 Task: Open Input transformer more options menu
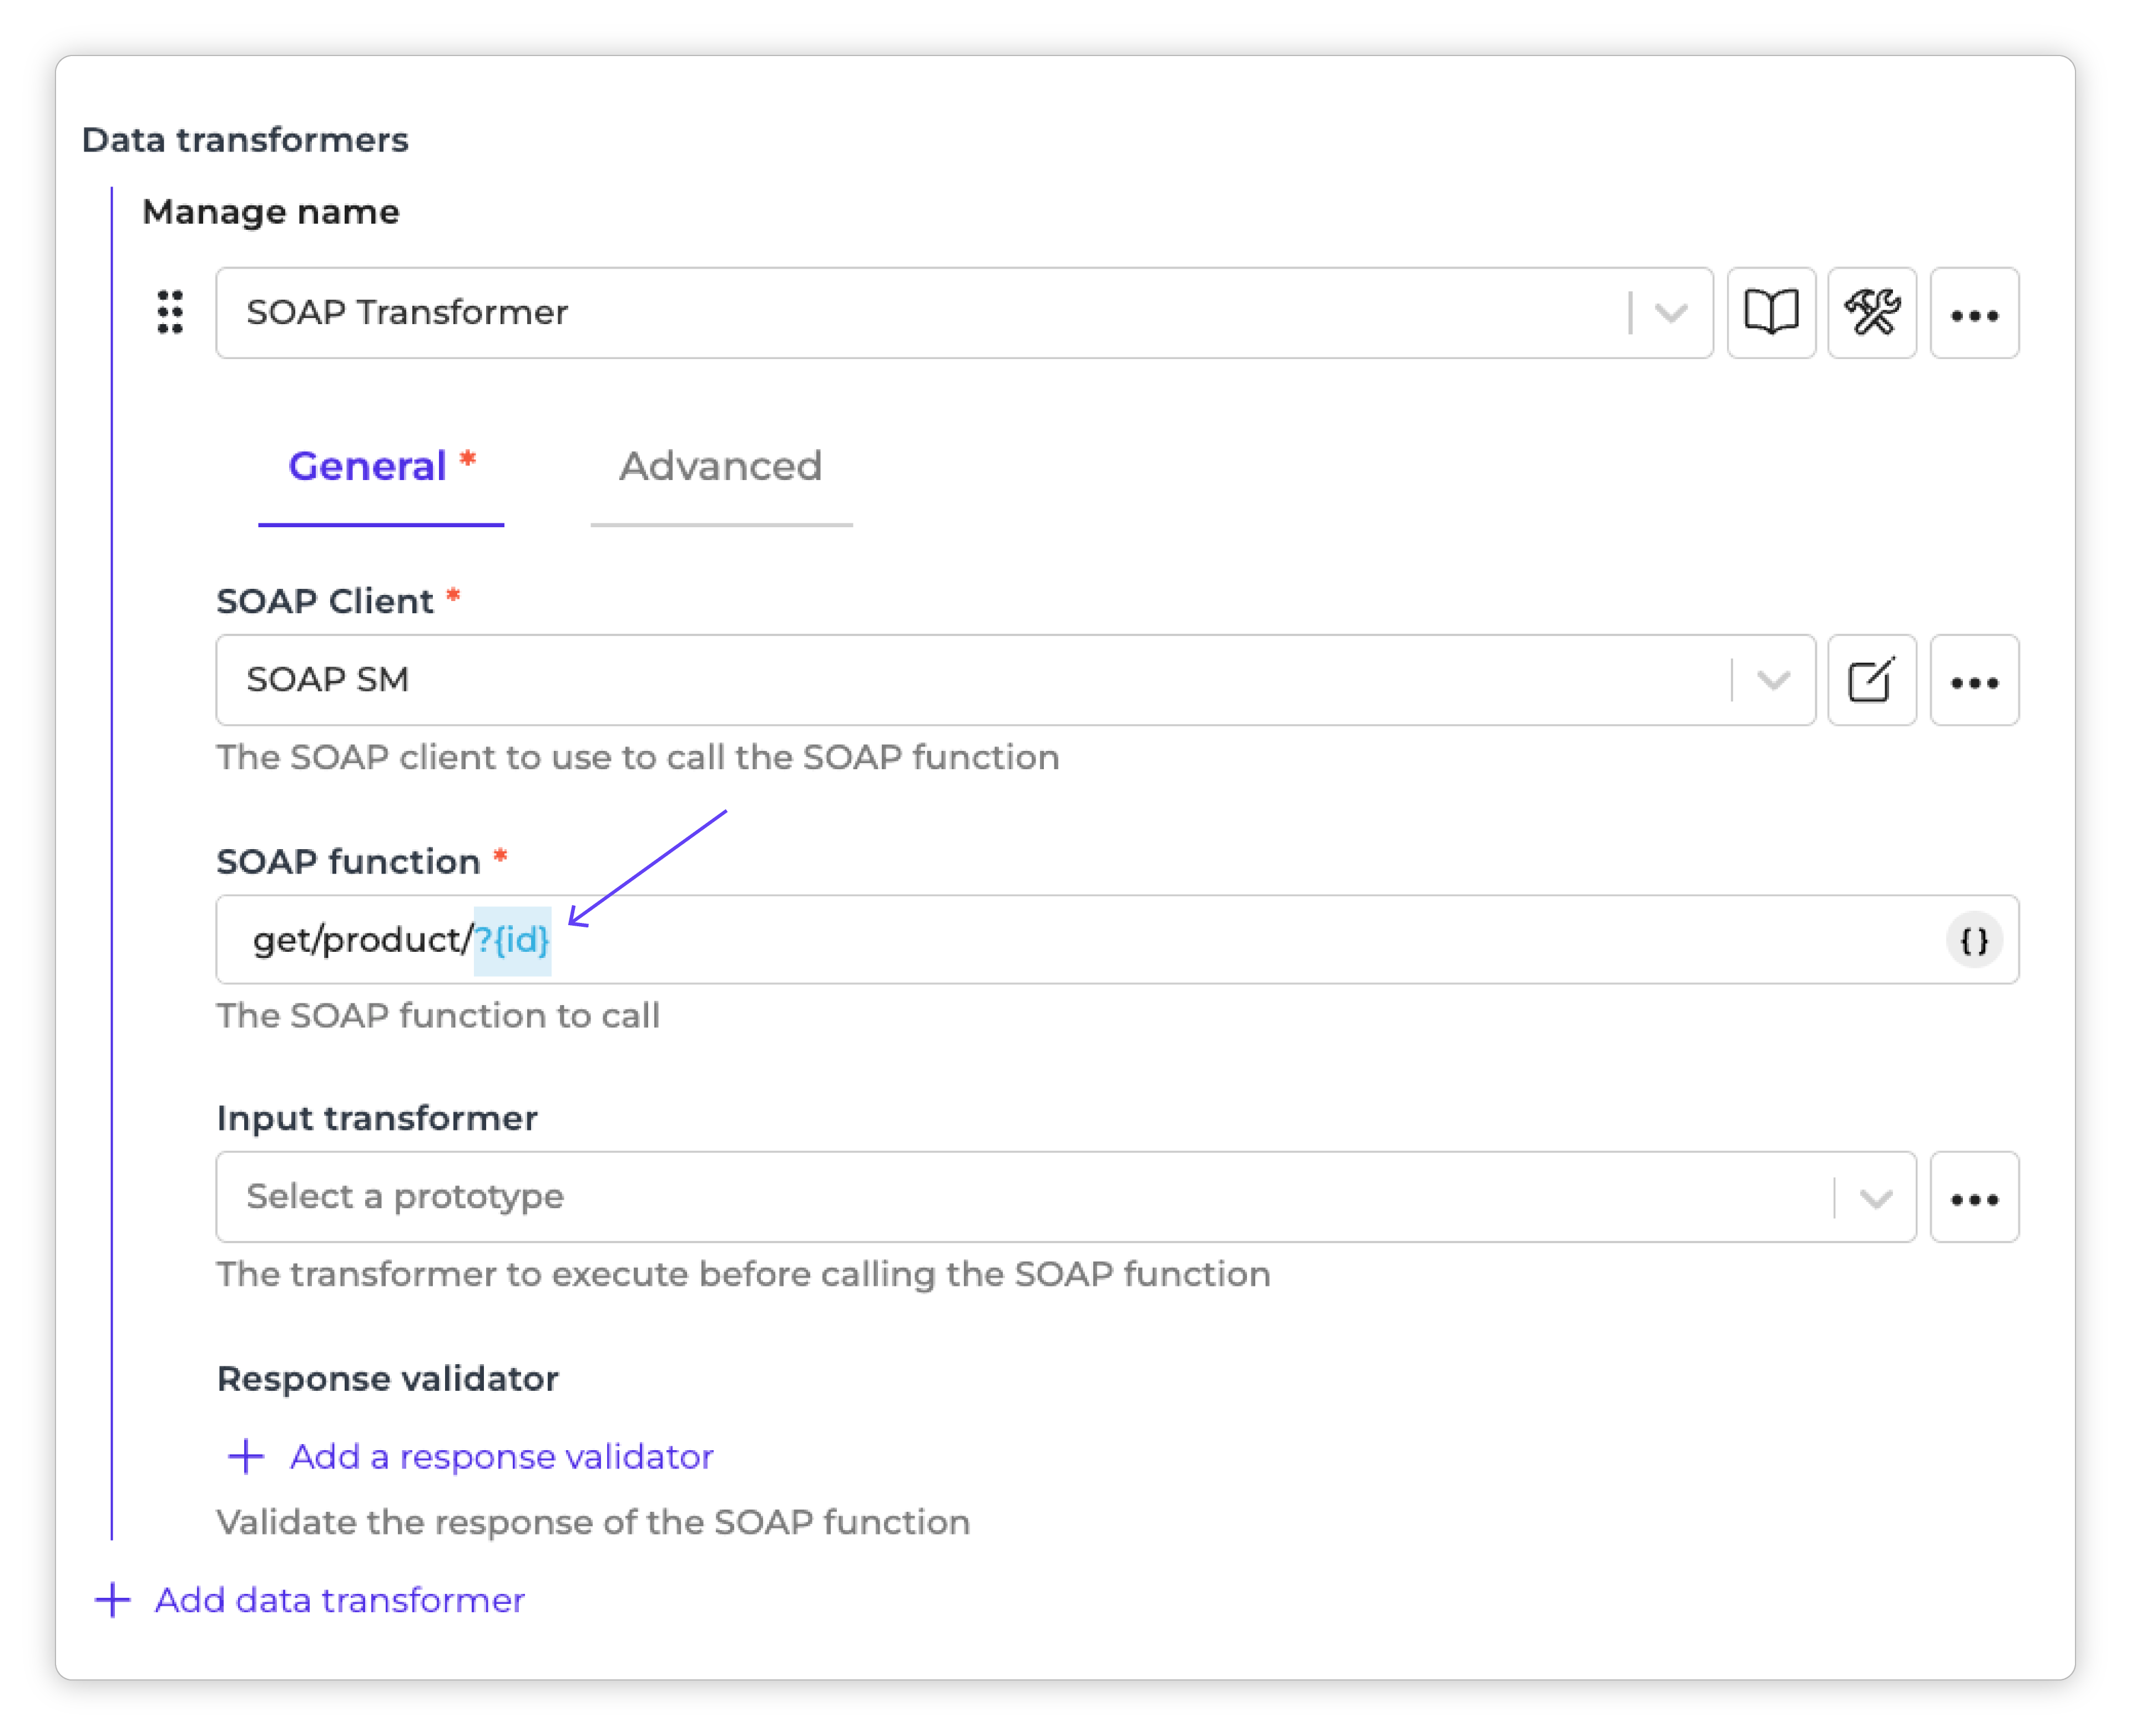[x=1974, y=1197]
